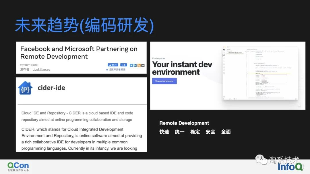Open the Codespaces editor screenshot preview
310x174 pixels.
coord(260,73)
